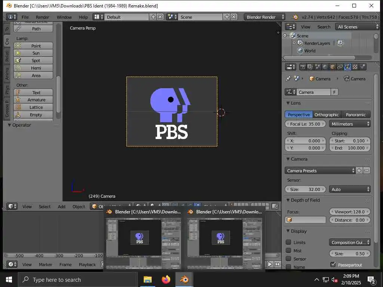Adjust Sensor Size 32.00 field
This screenshot has height=287, width=383.
pos(305,189)
